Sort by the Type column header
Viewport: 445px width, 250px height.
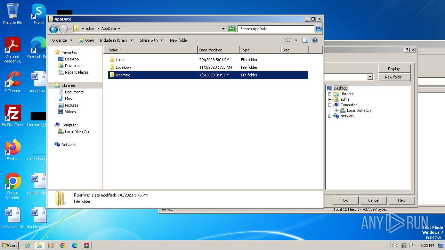pos(260,50)
